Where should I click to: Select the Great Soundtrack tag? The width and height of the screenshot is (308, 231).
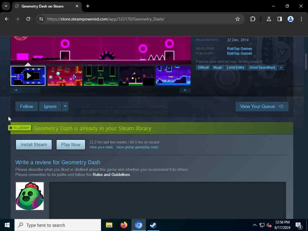262,68
